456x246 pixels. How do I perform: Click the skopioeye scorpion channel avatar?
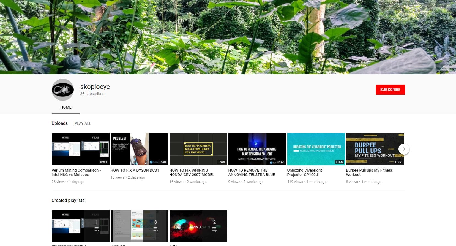coord(63,90)
